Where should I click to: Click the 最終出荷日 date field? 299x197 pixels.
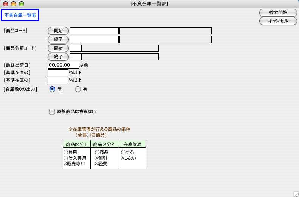point(63,65)
